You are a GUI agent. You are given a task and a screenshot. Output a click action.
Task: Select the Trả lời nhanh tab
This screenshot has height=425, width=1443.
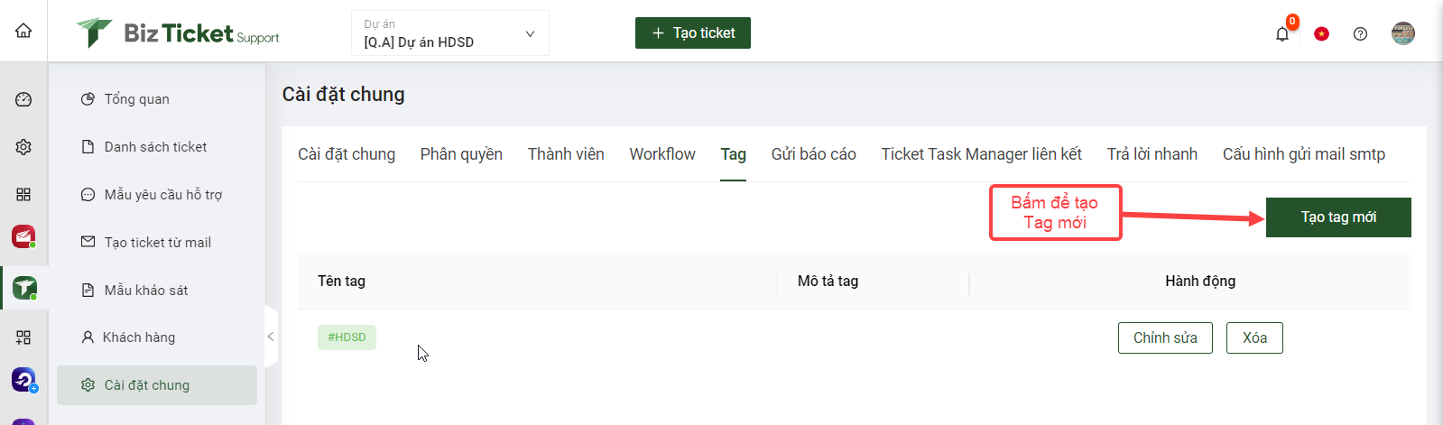click(x=1152, y=154)
